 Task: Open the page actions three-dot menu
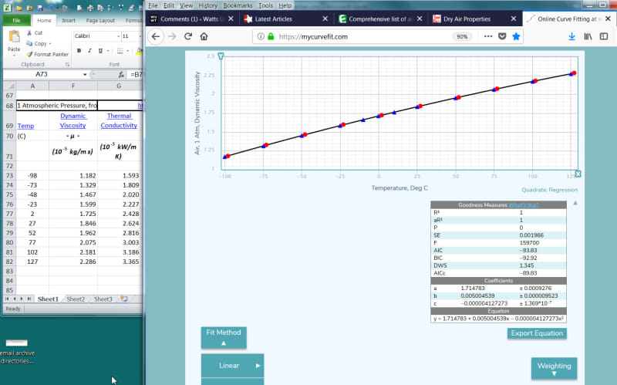coord(488,36)
